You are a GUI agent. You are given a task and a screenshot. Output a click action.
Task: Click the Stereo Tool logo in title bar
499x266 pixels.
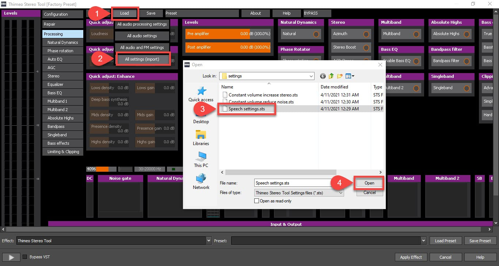(x=4, y=4)
